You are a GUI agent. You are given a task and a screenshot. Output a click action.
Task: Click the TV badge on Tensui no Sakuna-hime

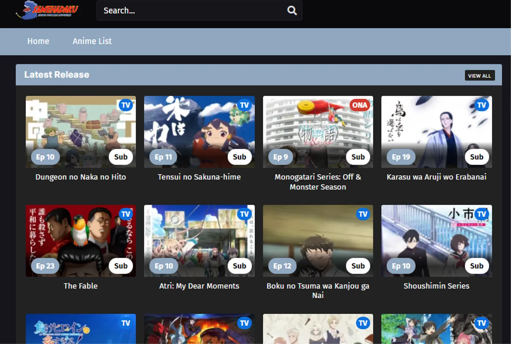click(244, 105)
